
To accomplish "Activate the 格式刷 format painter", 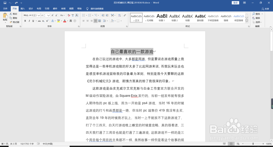I will click(x=14, y=22).
